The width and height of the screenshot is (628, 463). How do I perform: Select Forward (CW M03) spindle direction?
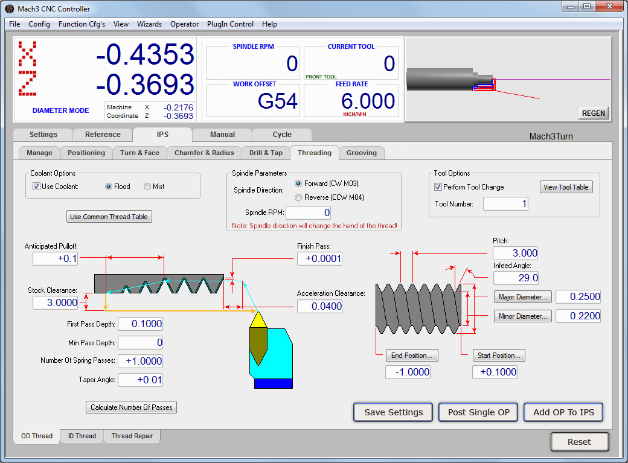(298, 184)
